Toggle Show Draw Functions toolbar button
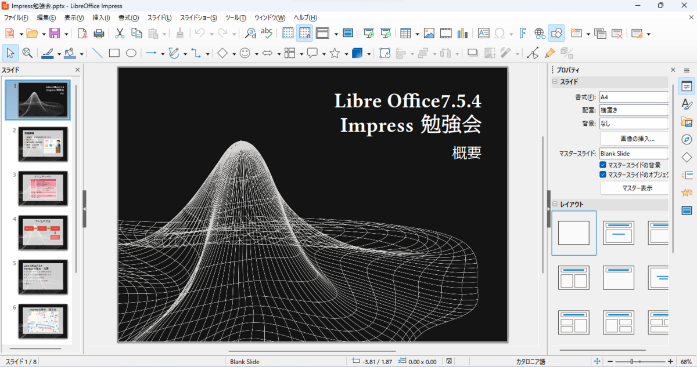The width and height of the screenshot is (697, 367). [x=556, y=33]
